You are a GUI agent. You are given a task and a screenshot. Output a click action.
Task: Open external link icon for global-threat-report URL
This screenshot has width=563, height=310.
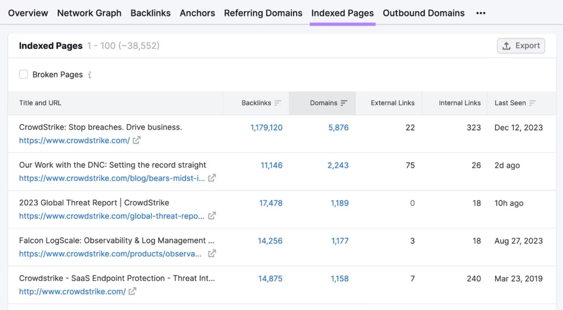click(x=212, y=215)
